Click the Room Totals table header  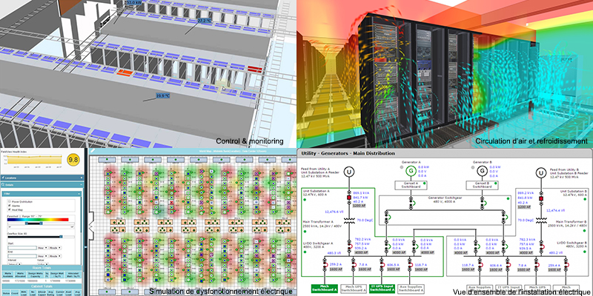point(42,268)
